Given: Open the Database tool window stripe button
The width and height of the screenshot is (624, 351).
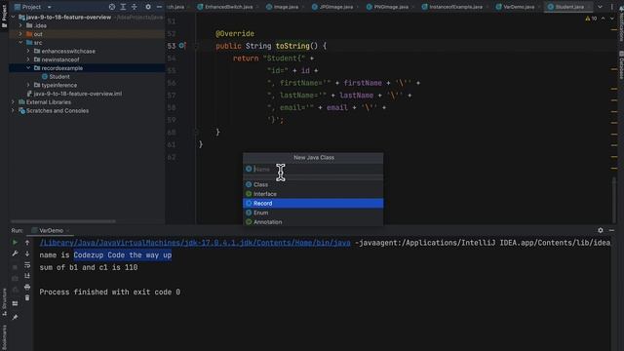Looking at the screenshot, I should (x=620, y=65).
